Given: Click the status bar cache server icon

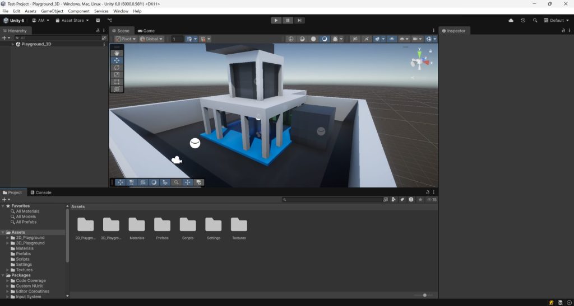Looking at the screenshot, I should [560, 302].
